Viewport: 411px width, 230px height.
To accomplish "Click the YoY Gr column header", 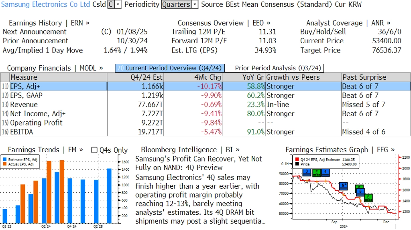I will pos(244,77).
